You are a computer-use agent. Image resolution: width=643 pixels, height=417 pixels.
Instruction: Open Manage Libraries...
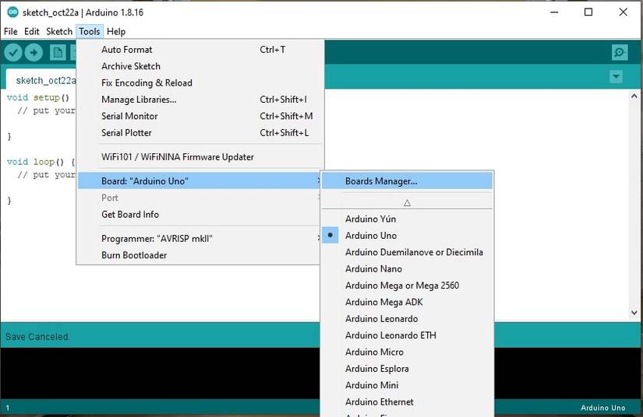[199, 100]
